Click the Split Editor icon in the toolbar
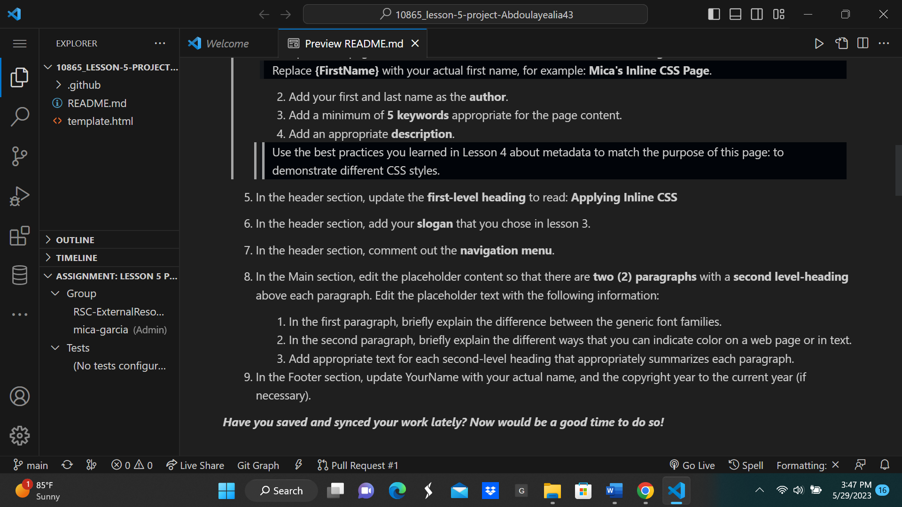The height and width of the screenshot is (507, 902). click(863, 43)
